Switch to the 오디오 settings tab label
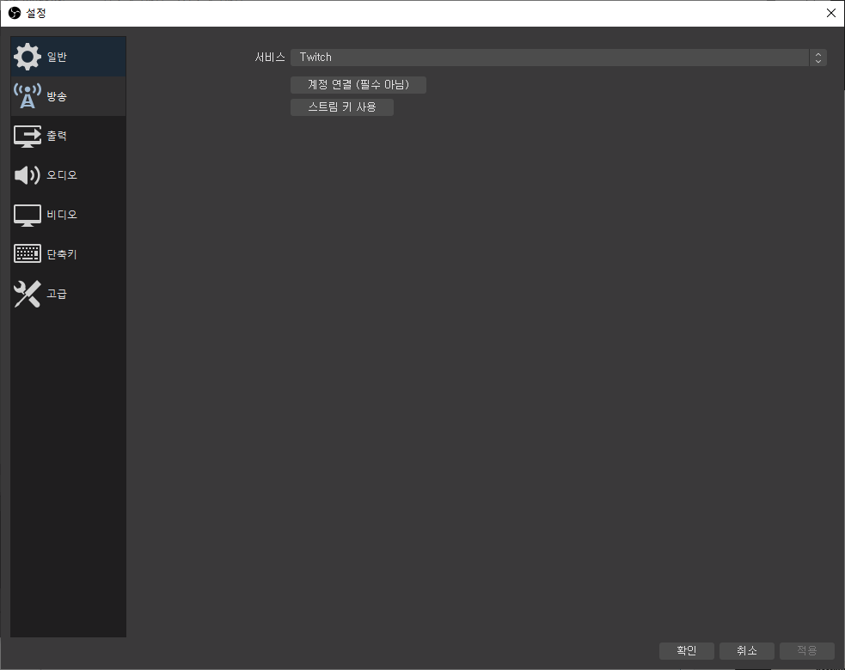This screenshot has height=670, width=845. click(x=62, y=175)
